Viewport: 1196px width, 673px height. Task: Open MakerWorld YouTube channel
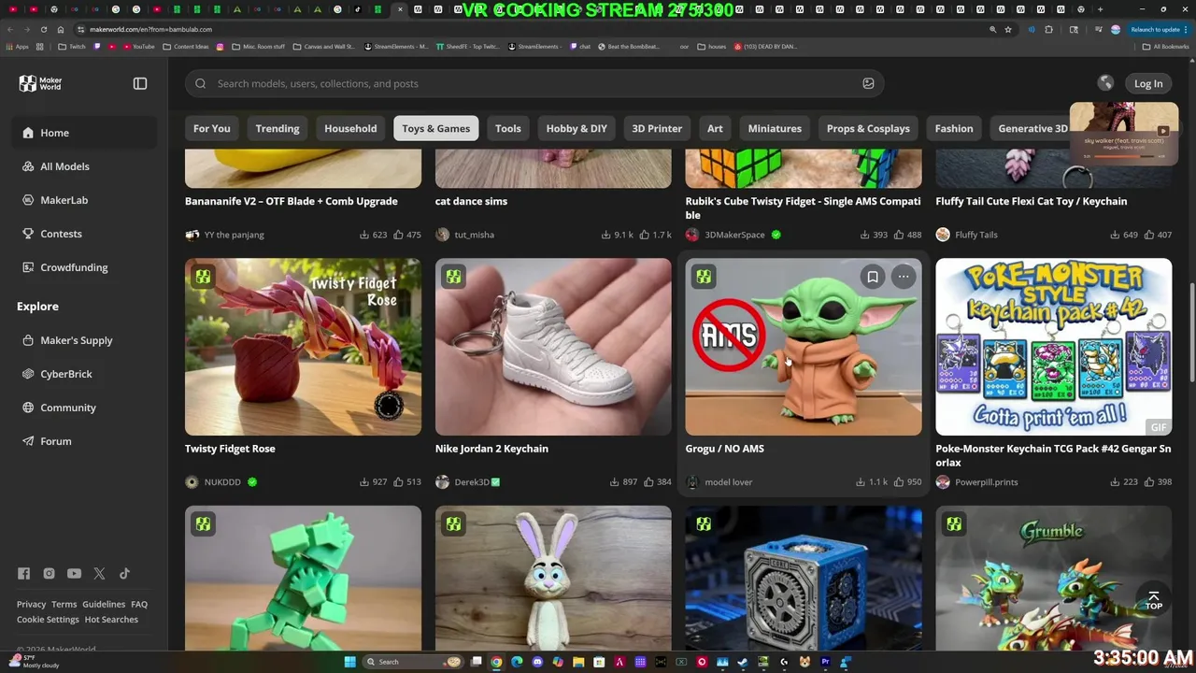(74, 573)
